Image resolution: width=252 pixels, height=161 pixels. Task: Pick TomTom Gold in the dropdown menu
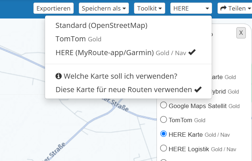point(78,39)
